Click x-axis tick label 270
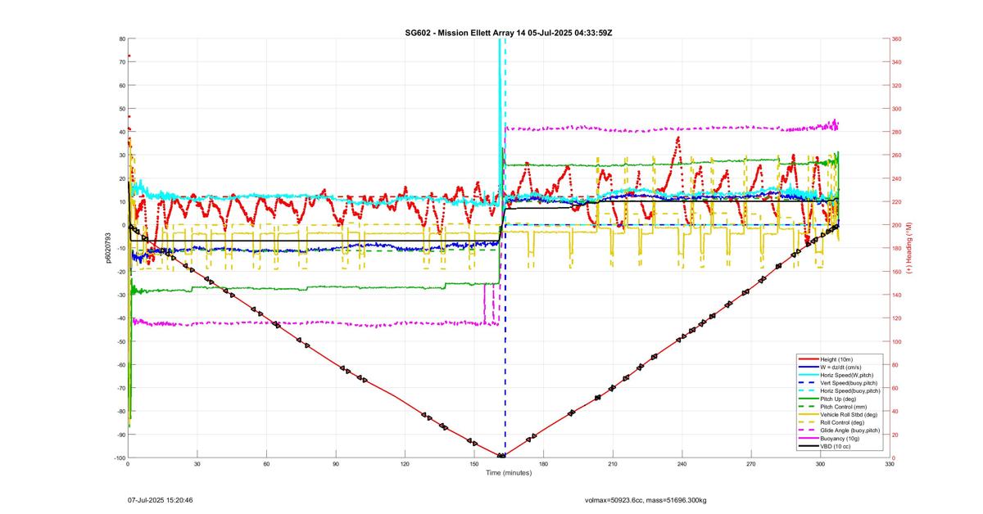The width and height of the screenshot is (983, 514). [x=751, y=464]
